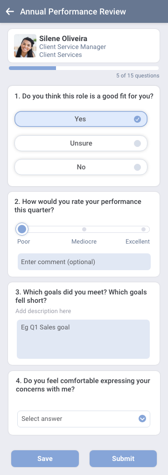
Task: Submit the performance review
Action: click(123, 459)
